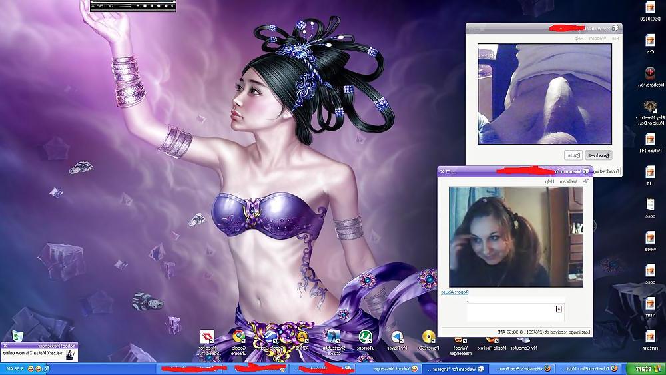Select the My Computer desktop icon
Image resolution: width=666 pixels, height=375 pixels.
[x=523, y=343]
